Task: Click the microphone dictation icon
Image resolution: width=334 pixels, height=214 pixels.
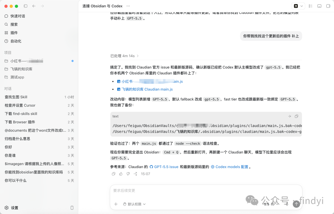Action: point(287,204)
